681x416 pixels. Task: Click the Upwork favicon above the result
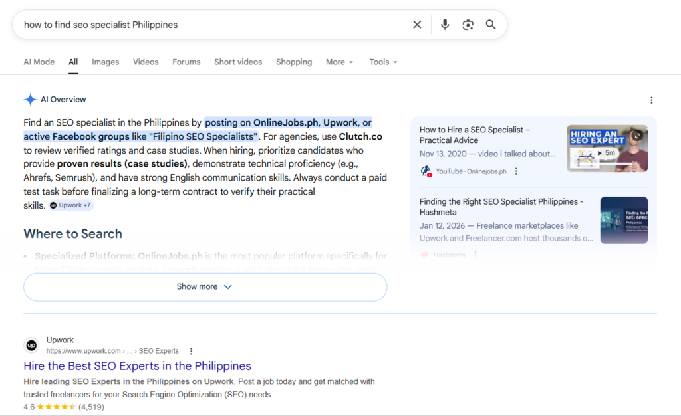click(x=31, y=345)
